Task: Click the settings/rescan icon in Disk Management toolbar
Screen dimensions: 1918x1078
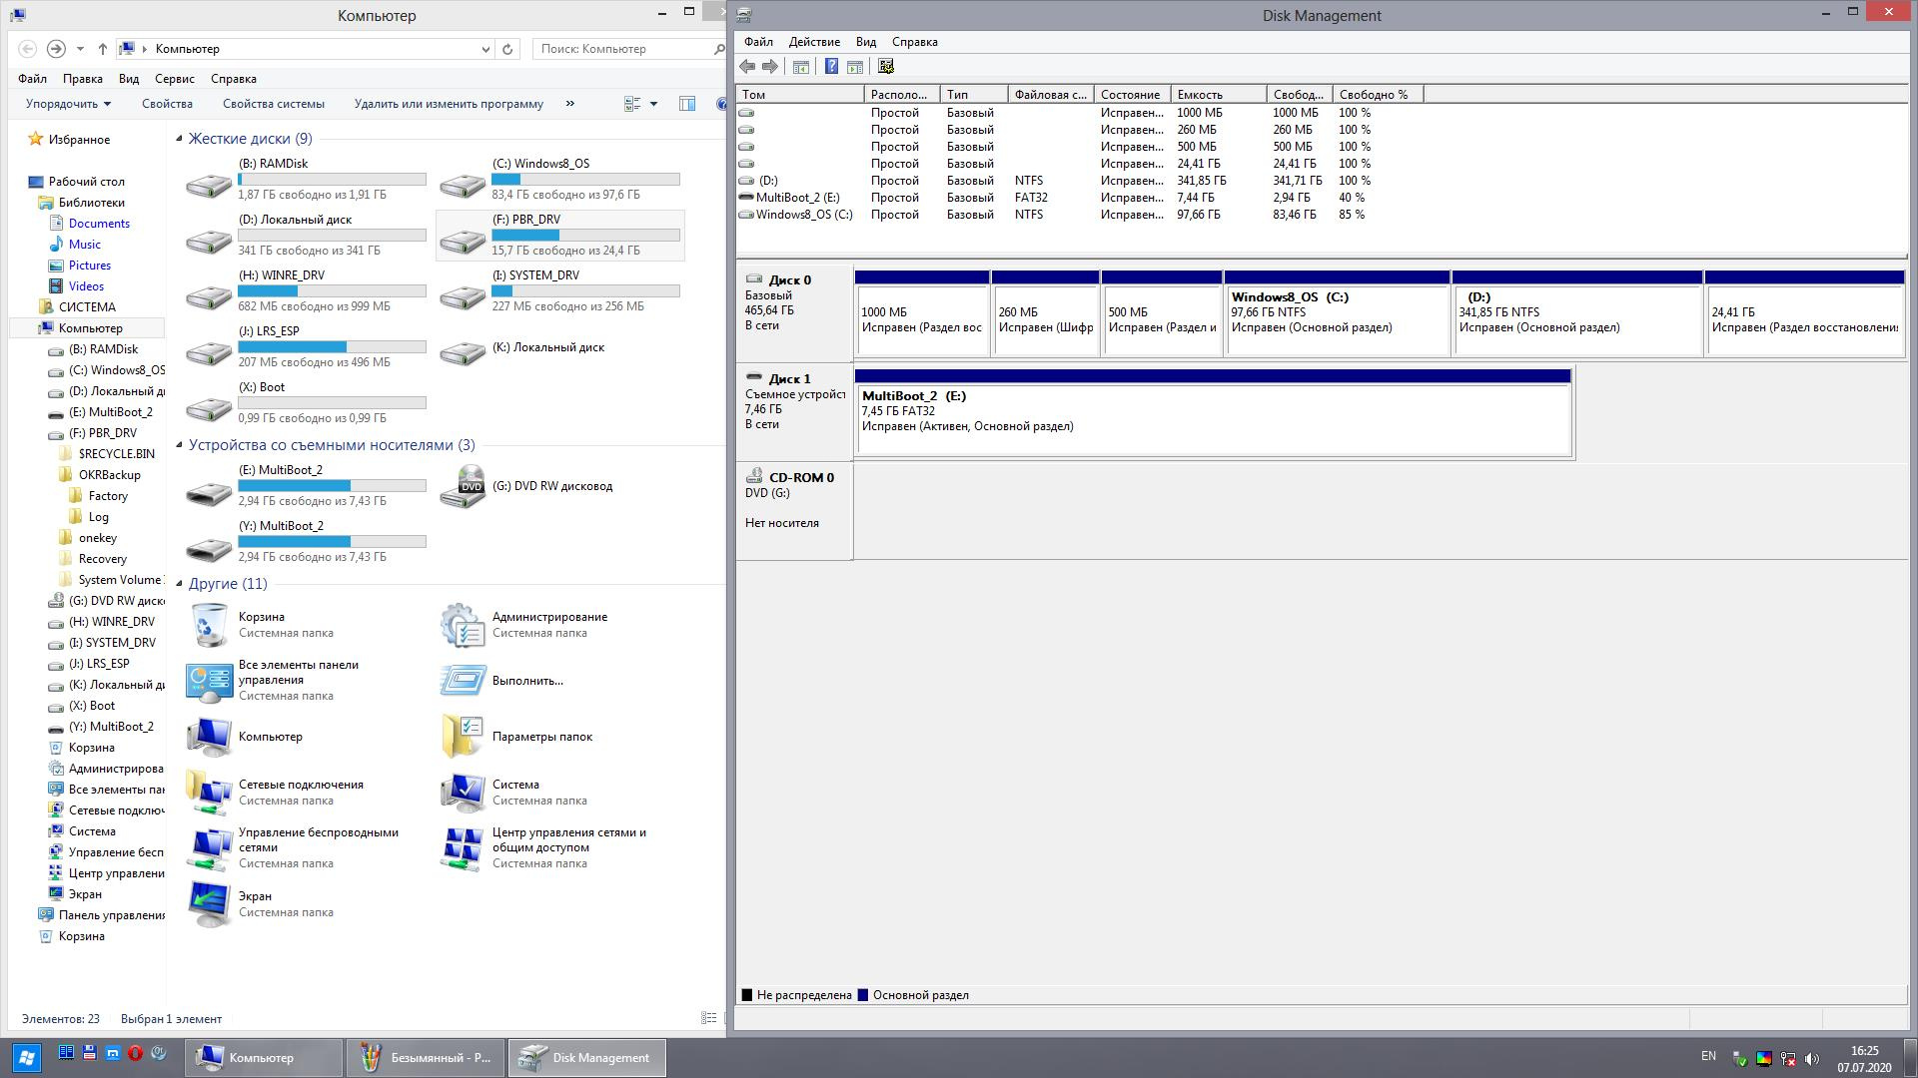Action: point(886,67)
